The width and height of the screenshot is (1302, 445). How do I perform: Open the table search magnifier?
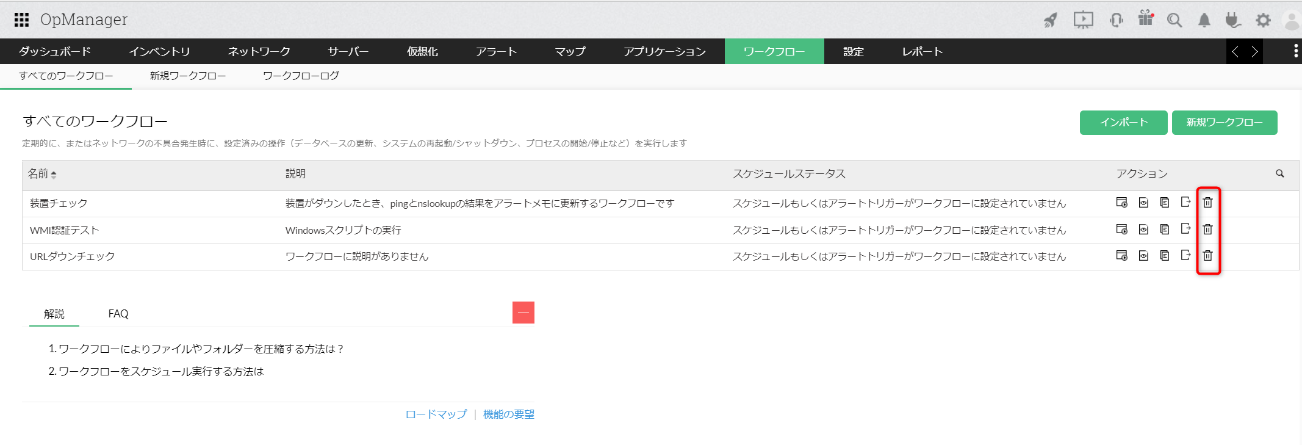pyautogui.click(x=1280, y=174)
